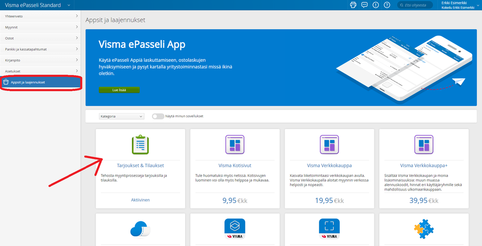The height and width of the screenshot is (246, 482).
Task: Click the Visma ePasseli App banner heading
Action: coord(142,44)
